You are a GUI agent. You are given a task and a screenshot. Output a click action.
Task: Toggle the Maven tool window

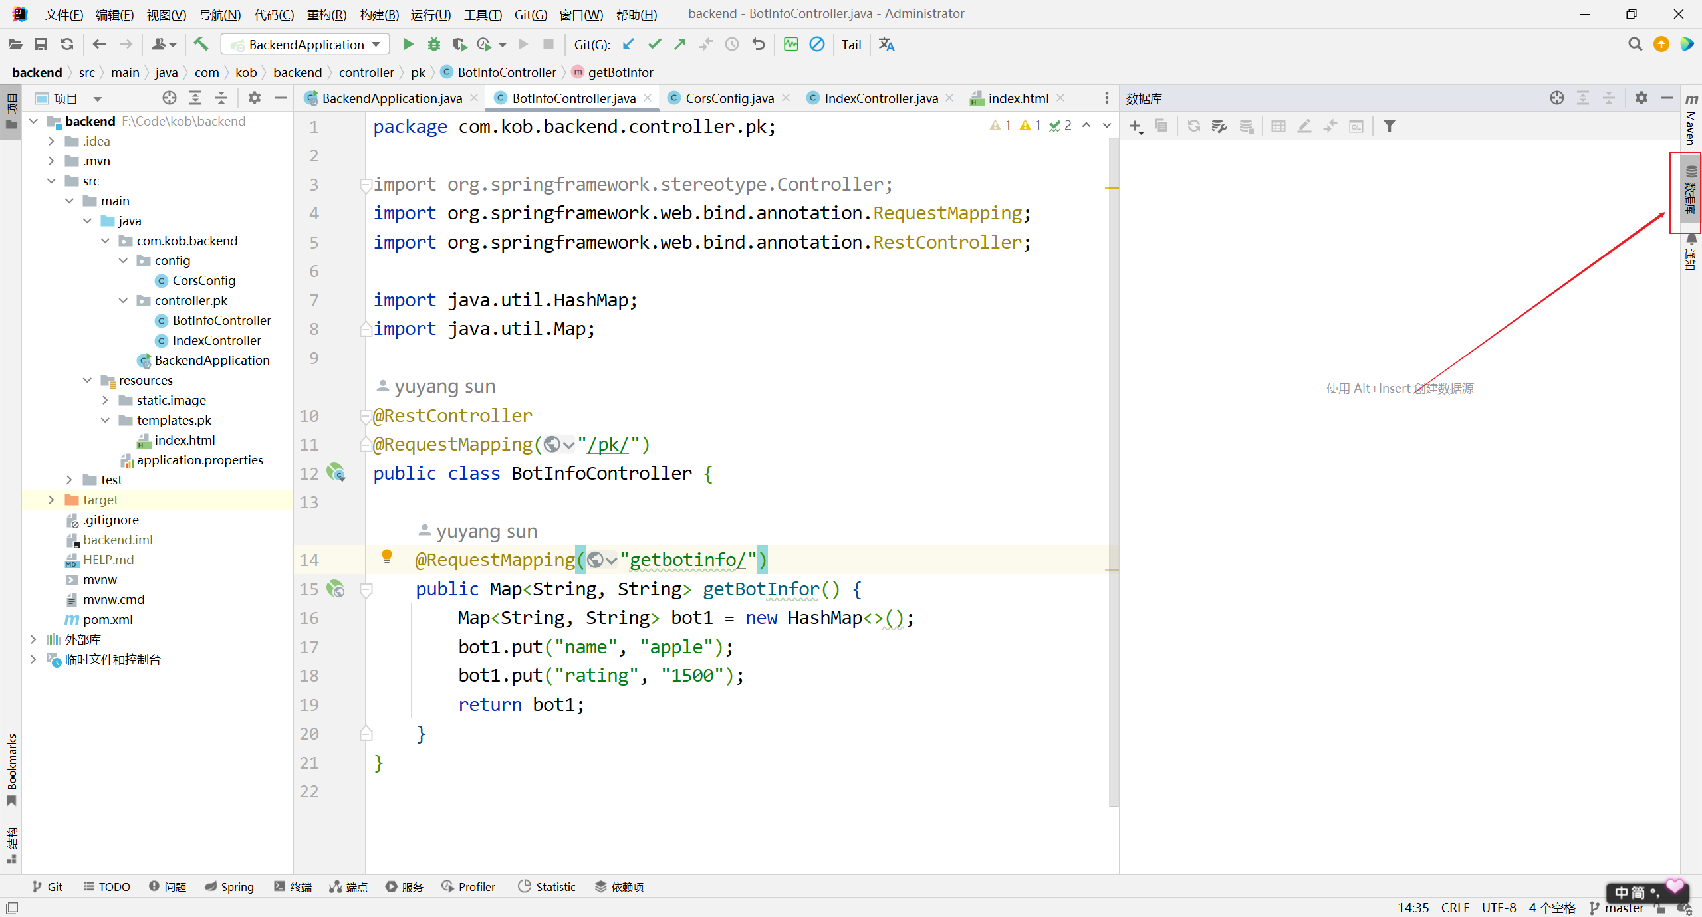coord(1691,120)
